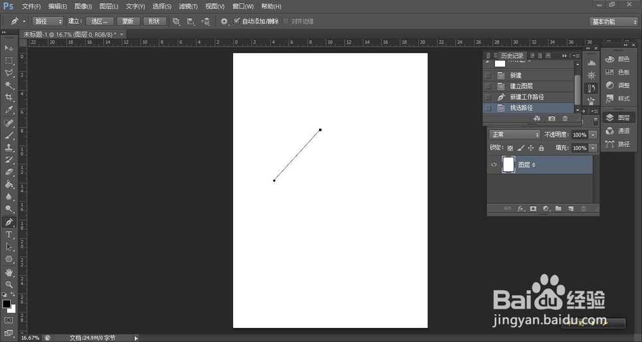Toggle lock transparent pixels

pyautogui.click(x=510, y=148)
